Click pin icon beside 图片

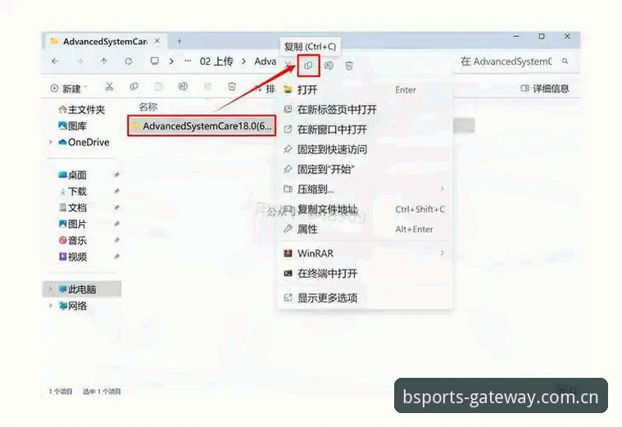[116, 224]
